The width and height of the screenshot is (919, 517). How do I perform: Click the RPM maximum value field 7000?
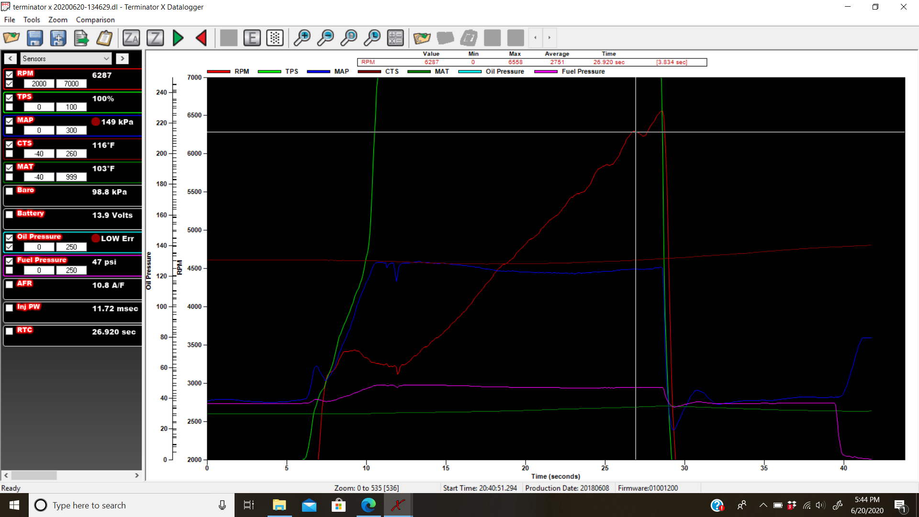click(x=71, y=84)
